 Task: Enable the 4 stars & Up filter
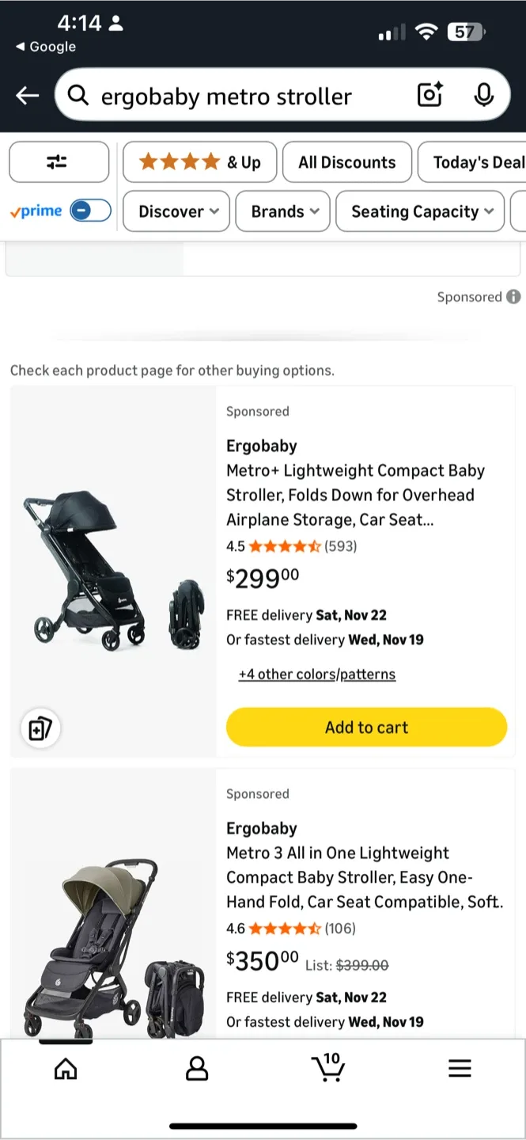click(199, 161)
